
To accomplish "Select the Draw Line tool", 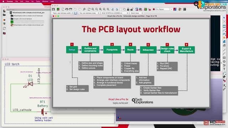I will 224,50.
